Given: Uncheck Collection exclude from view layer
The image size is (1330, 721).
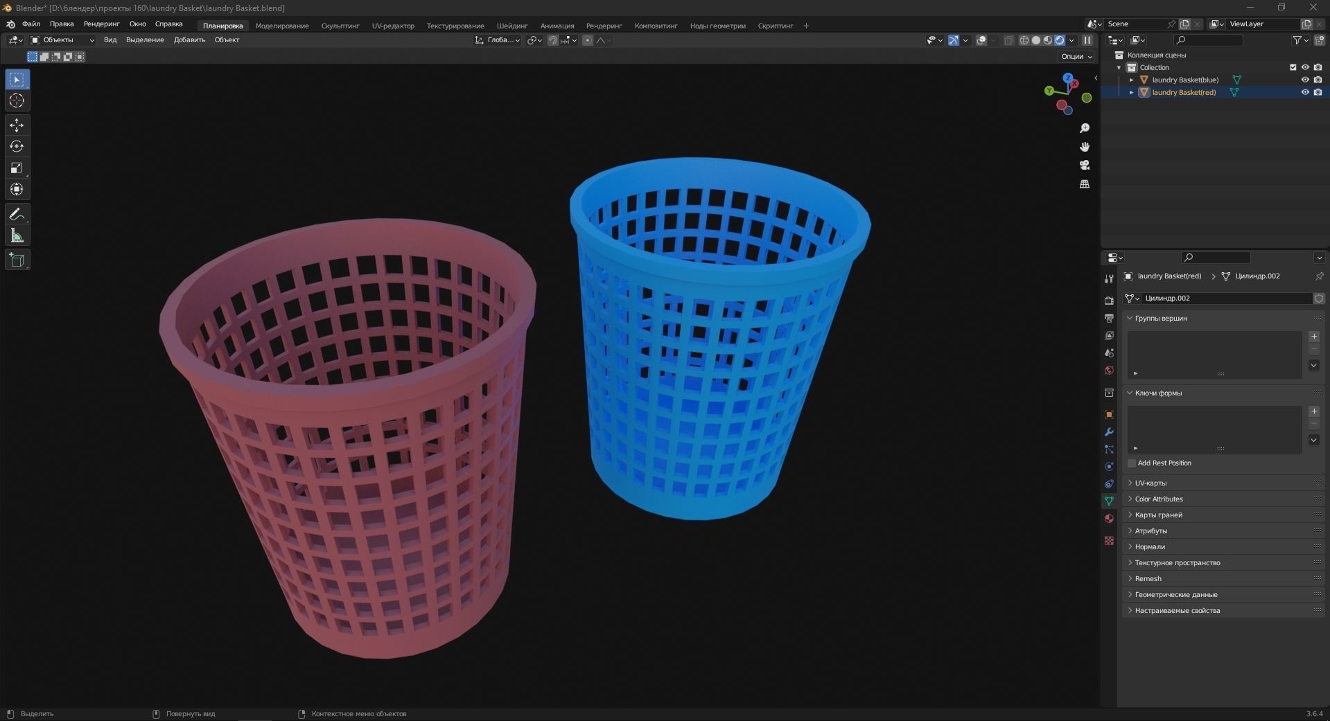Looking at the screenshot, I should (x=1293, y=67).
